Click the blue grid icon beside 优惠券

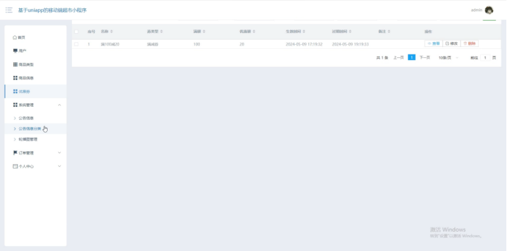pos(15,92)
